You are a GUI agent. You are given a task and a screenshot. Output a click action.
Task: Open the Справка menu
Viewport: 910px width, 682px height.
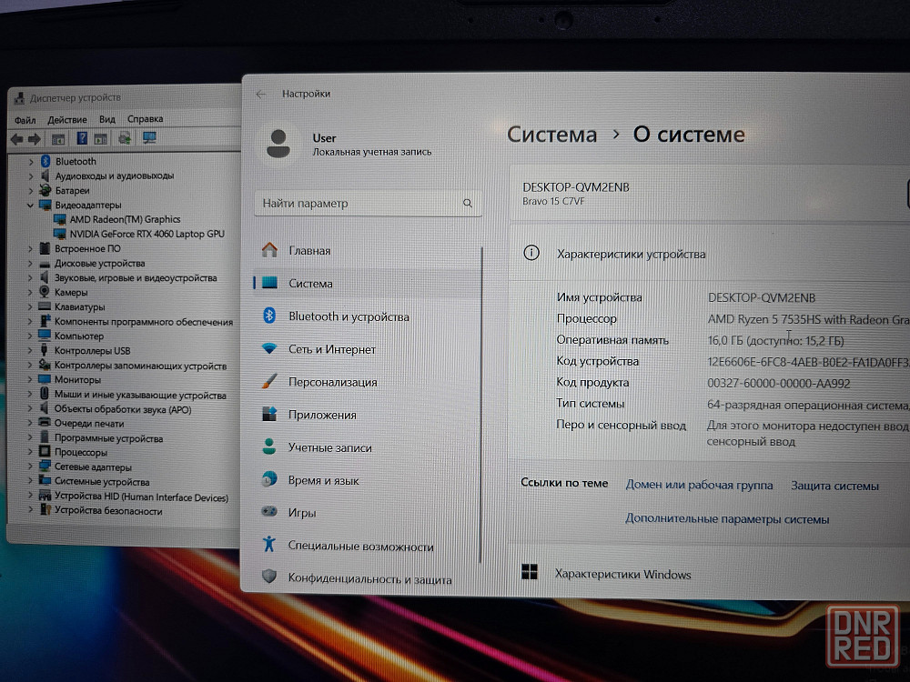click(x=145, y=119)
